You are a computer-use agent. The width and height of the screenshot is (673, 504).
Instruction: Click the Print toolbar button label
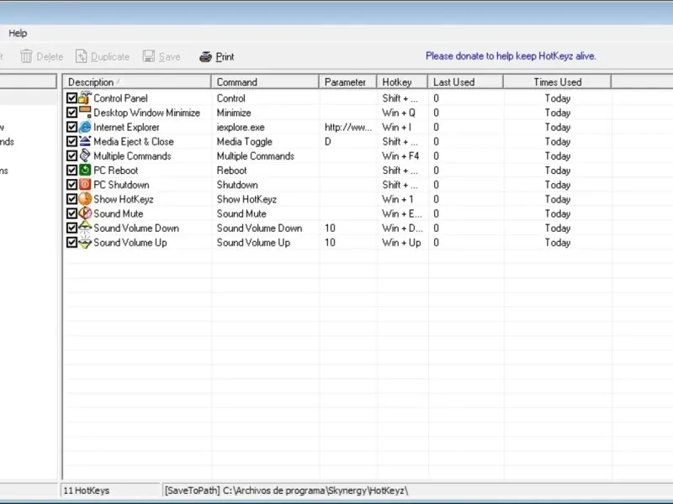pos(225,56)
